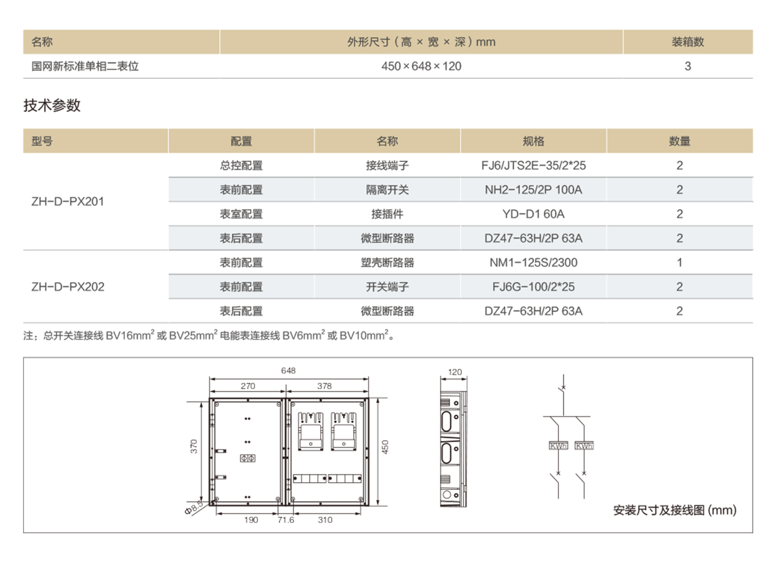Click the 技术参数 section heading
776x587 pixels.
click(52, 105)
